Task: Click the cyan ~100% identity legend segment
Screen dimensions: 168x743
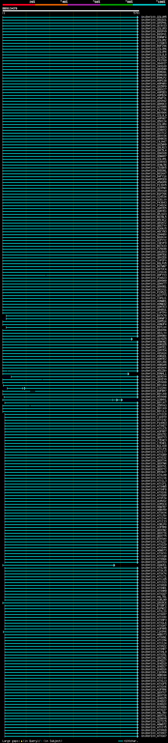Action: [149, 5]
